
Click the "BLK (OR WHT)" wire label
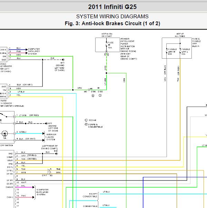pyautogui.click(x=27, y=139)
